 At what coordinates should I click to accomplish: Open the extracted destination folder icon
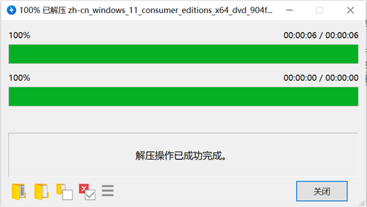[42, 192]
